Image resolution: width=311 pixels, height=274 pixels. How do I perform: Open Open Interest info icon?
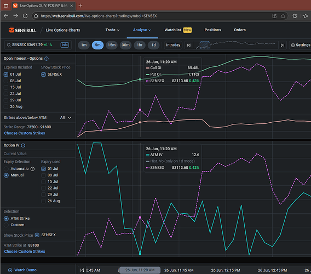pyautogui.click(x=47, y=59)
